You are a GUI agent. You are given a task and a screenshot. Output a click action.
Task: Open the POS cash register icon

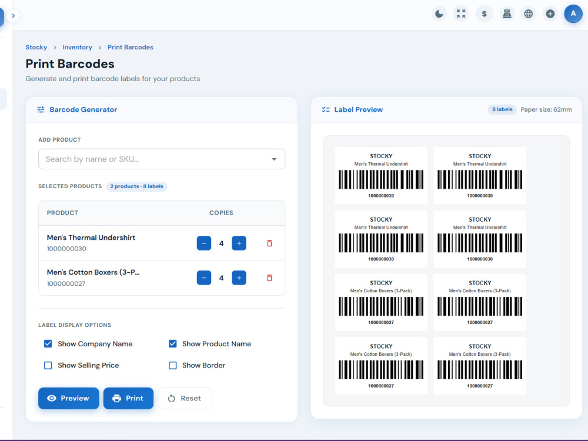pyautogui.click(x=507, y=14)
